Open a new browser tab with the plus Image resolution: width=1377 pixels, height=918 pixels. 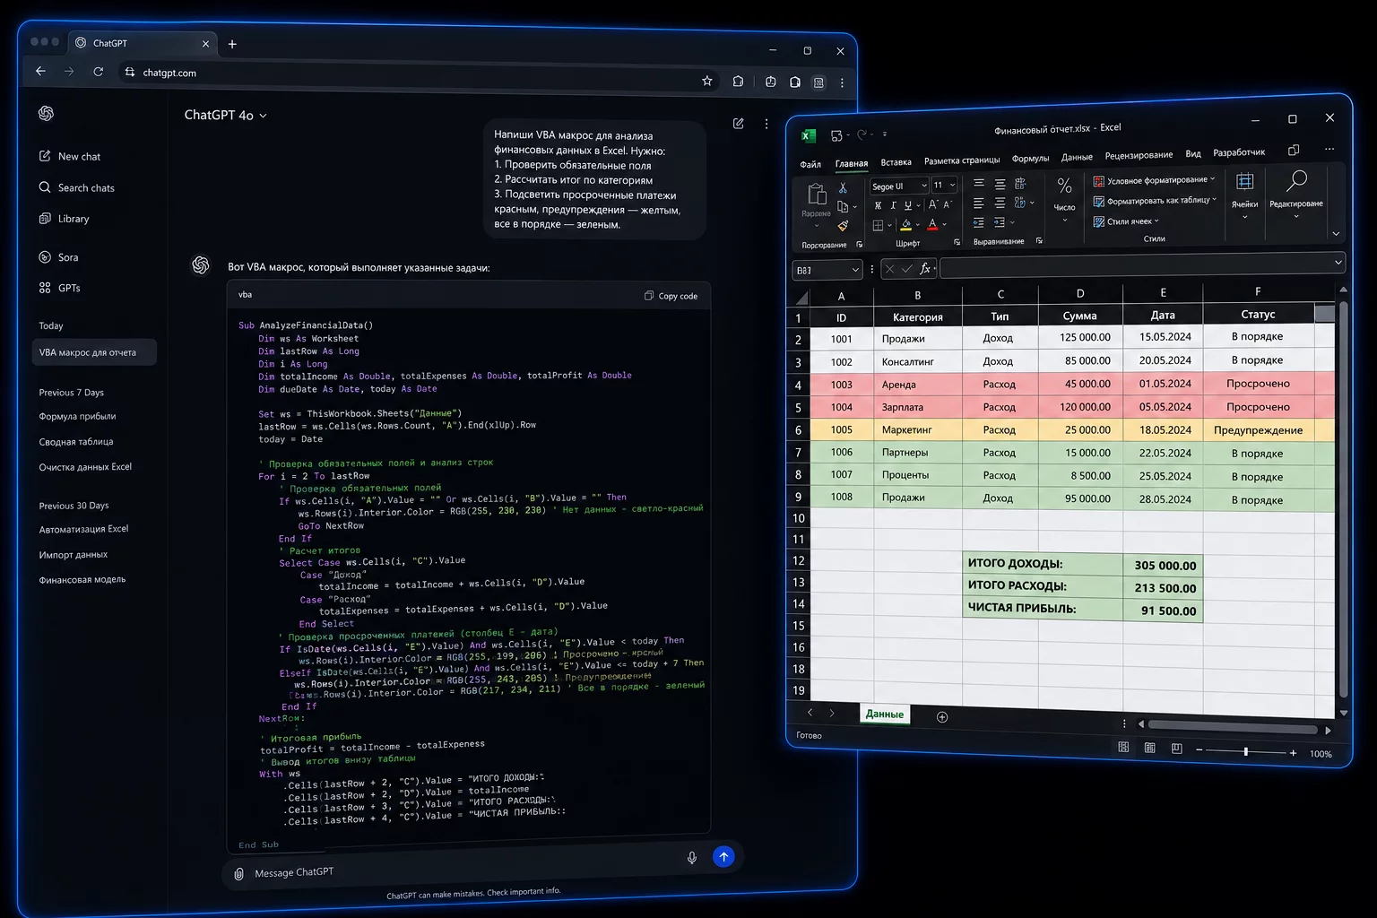coord(232,44)
